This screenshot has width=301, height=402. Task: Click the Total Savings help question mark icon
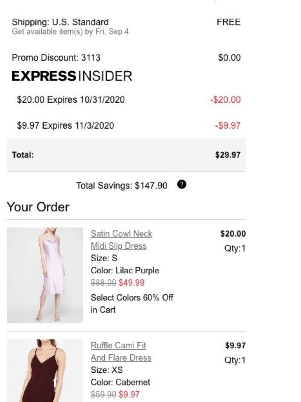[x=182, y=185]
